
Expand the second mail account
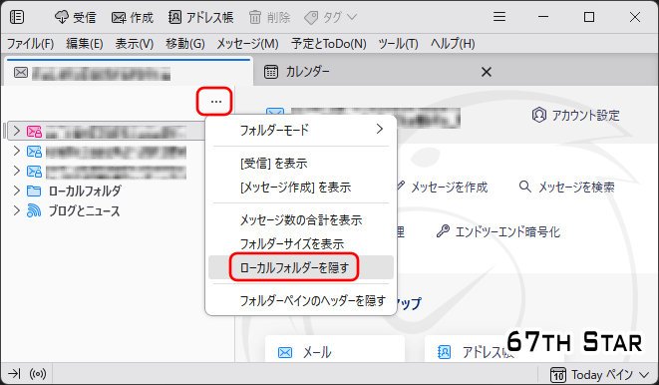[x=16, y=151]
